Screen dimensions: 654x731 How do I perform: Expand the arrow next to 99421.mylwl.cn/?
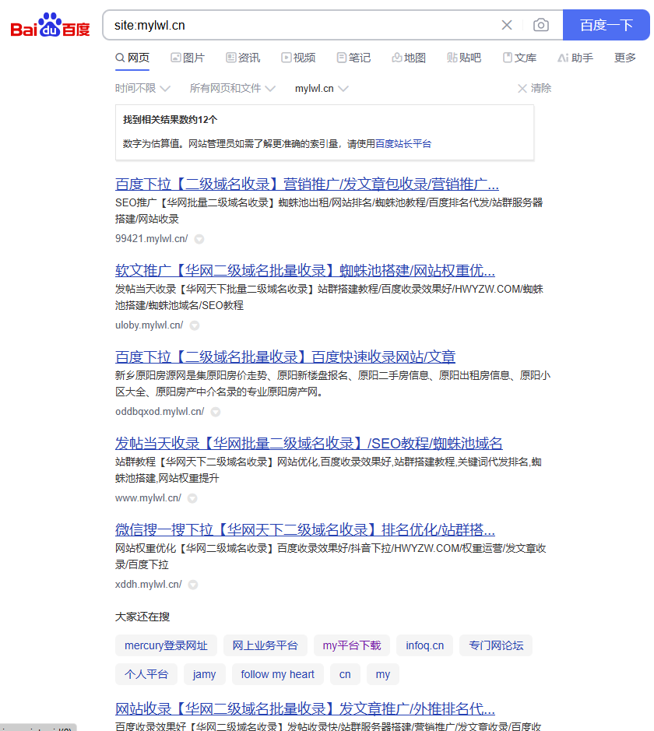click(199, 239)
